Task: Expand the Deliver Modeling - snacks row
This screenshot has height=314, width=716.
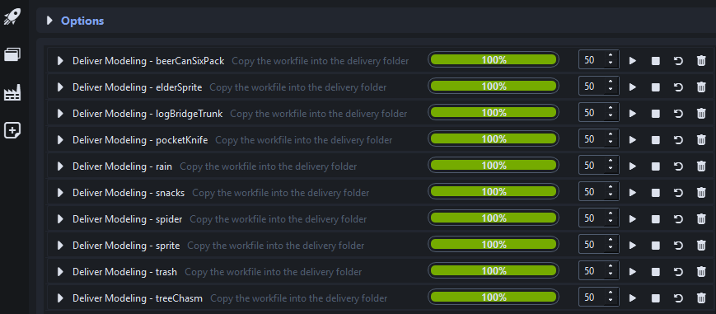Action: pos(60,193)
